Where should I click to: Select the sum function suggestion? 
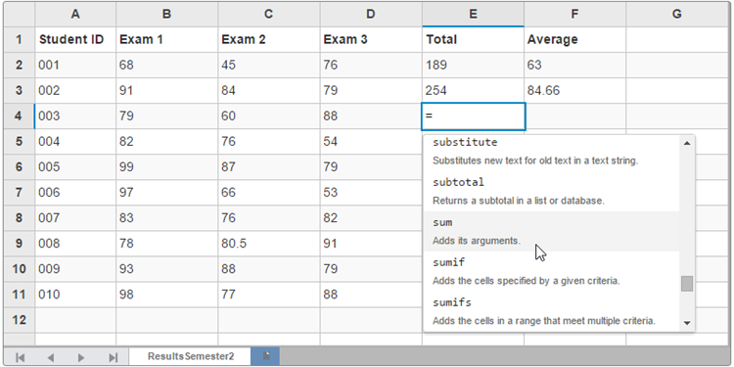[x=551, y=231]
